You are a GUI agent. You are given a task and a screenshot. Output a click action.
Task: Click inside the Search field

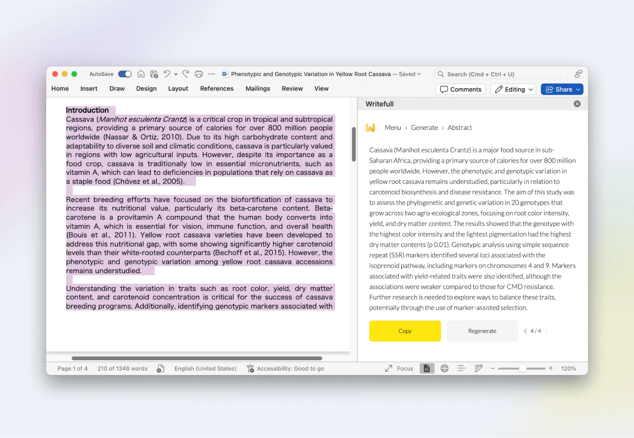pos(500,74)
